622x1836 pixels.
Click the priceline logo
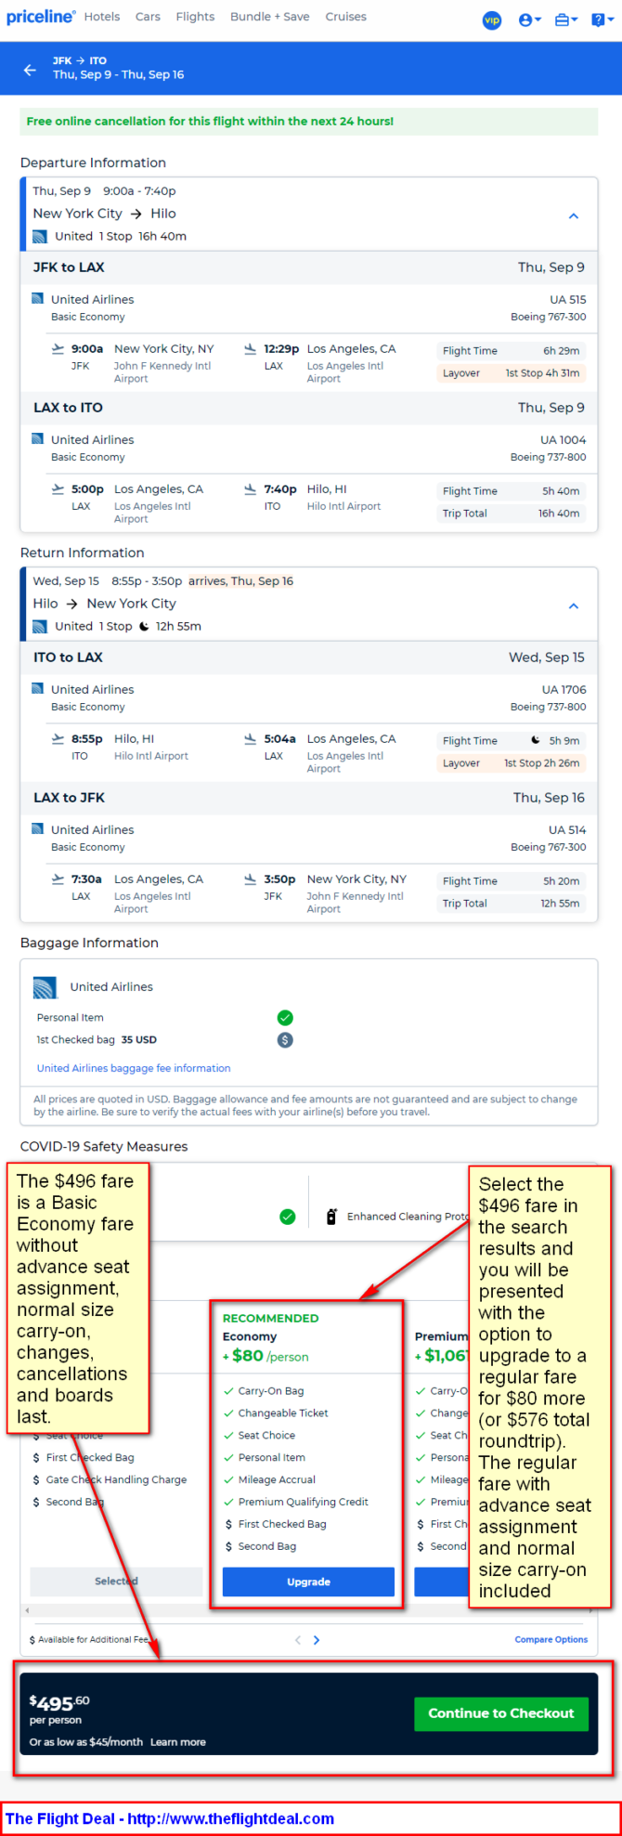click(41, 17)
